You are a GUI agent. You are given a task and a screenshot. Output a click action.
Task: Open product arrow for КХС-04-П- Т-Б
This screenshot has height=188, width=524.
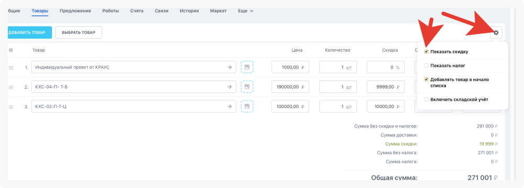[x=230, y=87]
